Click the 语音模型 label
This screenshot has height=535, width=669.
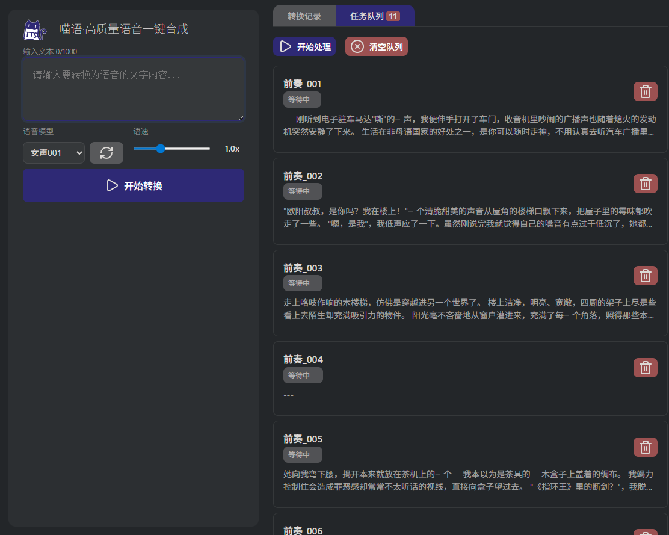tap(39, 131)
